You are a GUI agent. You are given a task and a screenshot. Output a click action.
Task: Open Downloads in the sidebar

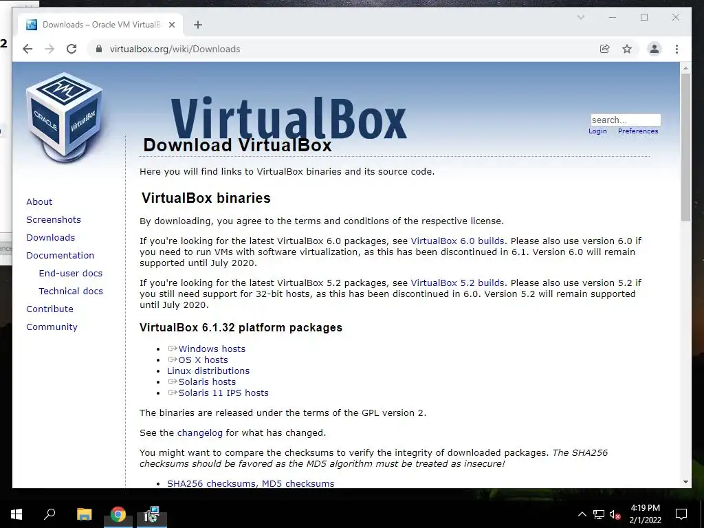point(50,237)
